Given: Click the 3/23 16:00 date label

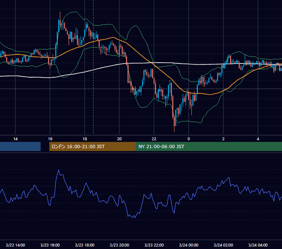Looking at the screenshot, I should pos(50,245).
